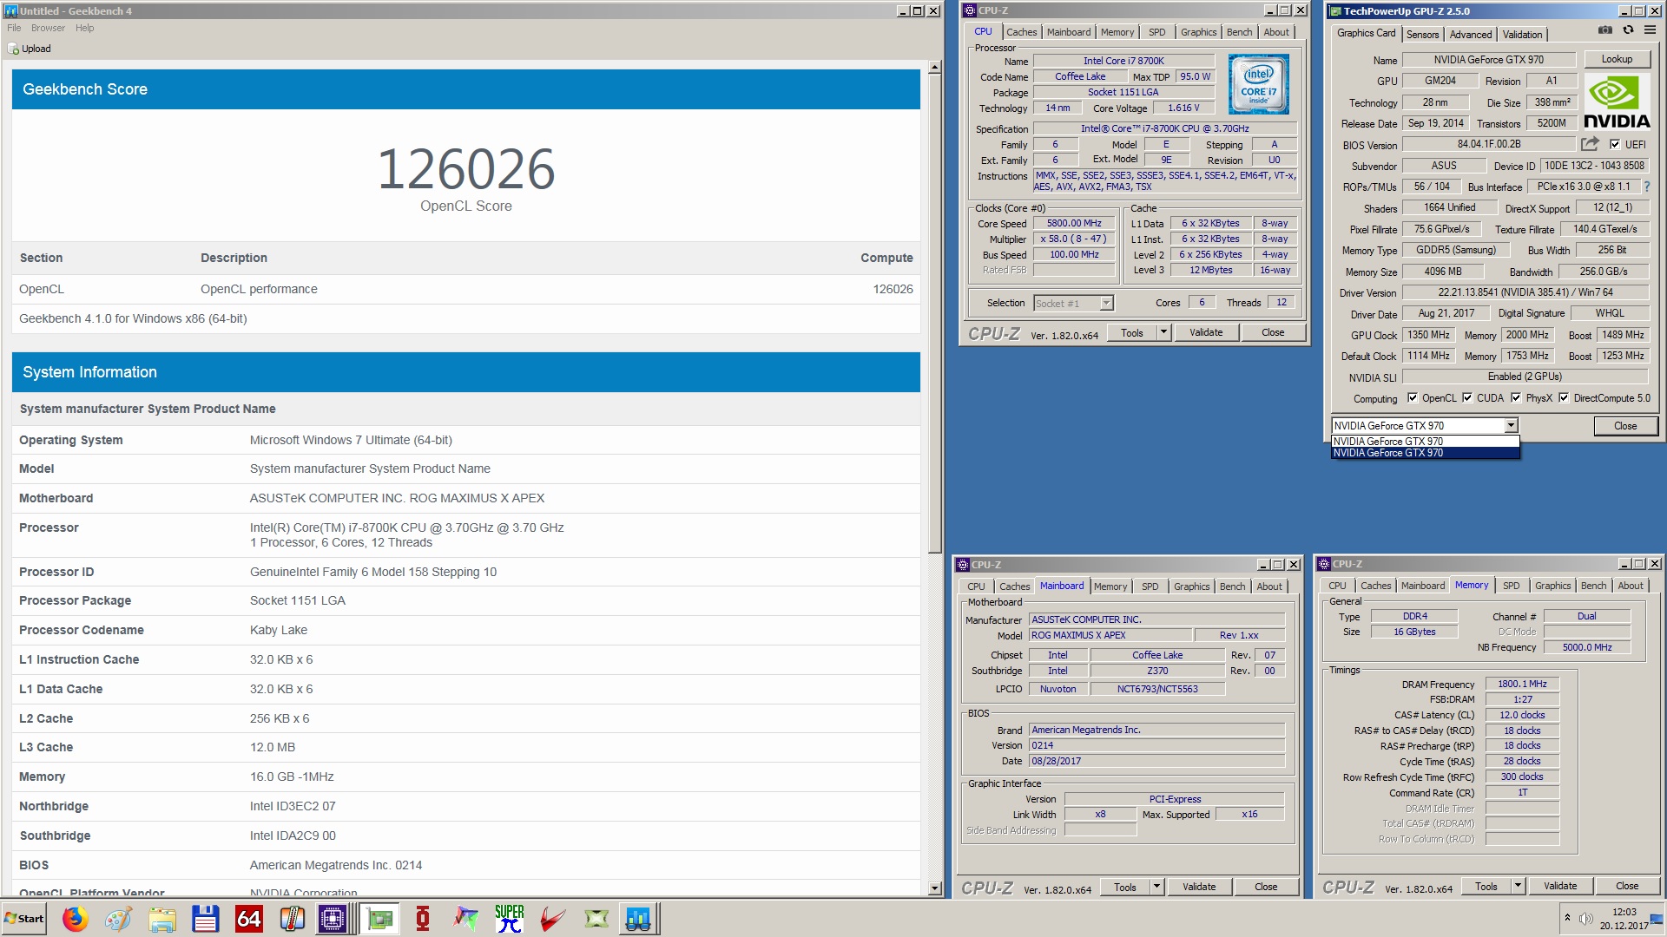Click the Bus Interface question mark icon

click(1647, 187)
